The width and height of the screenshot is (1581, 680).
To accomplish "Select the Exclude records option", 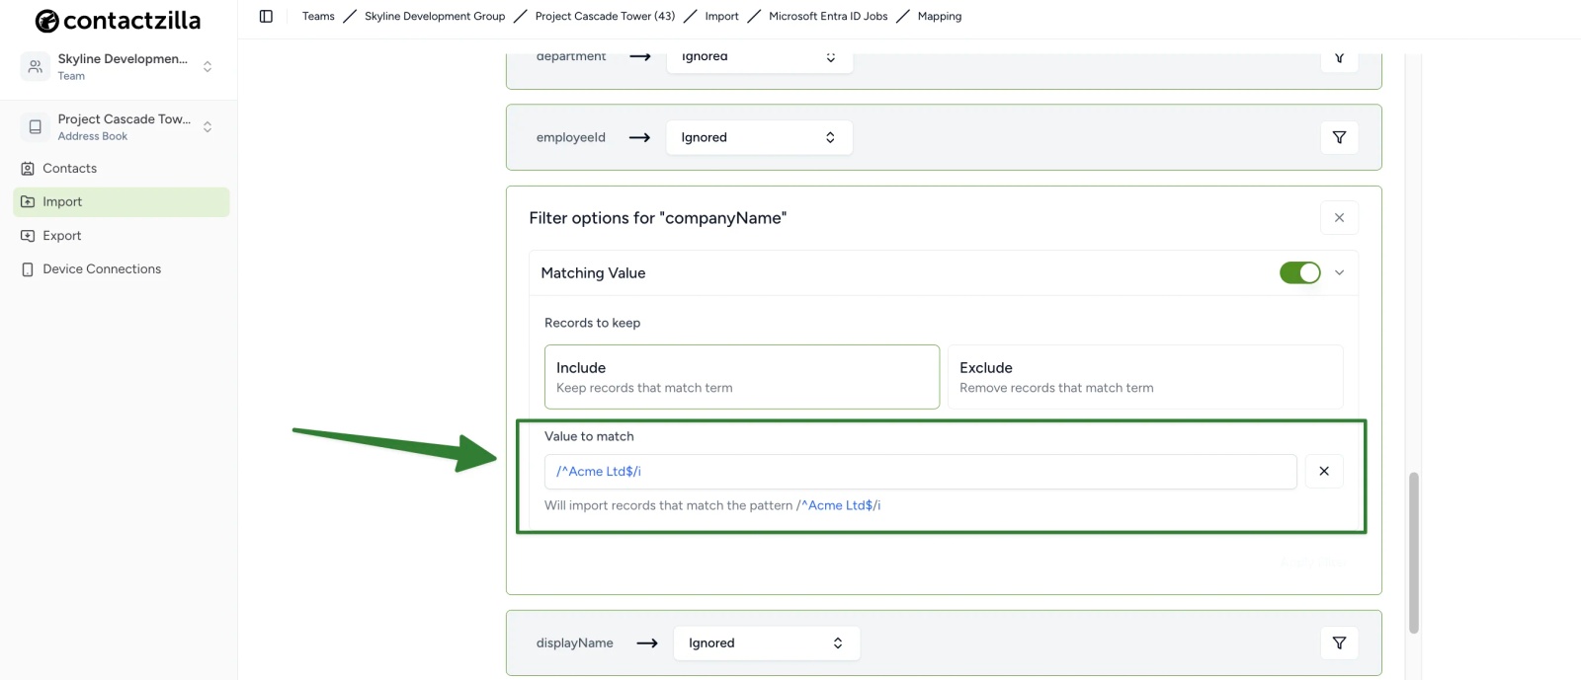I will [1143, 376].
